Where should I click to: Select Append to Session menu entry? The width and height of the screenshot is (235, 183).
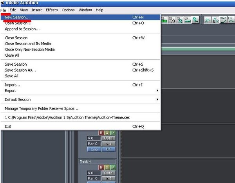tap(81, 29)
